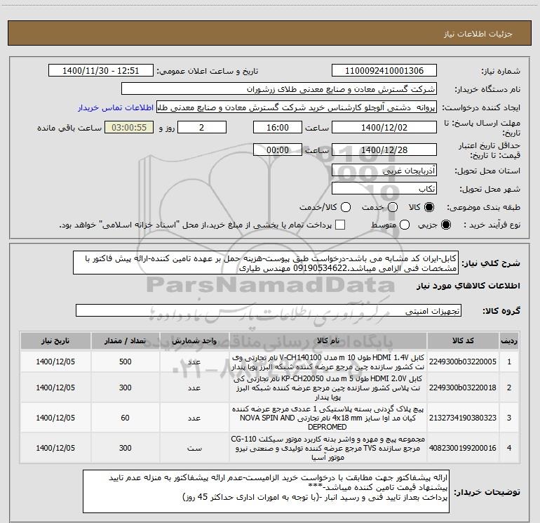Click the HDMI 2.0V cable item name
The width and height of the screenshot is (540, 523).
[328, 388]
